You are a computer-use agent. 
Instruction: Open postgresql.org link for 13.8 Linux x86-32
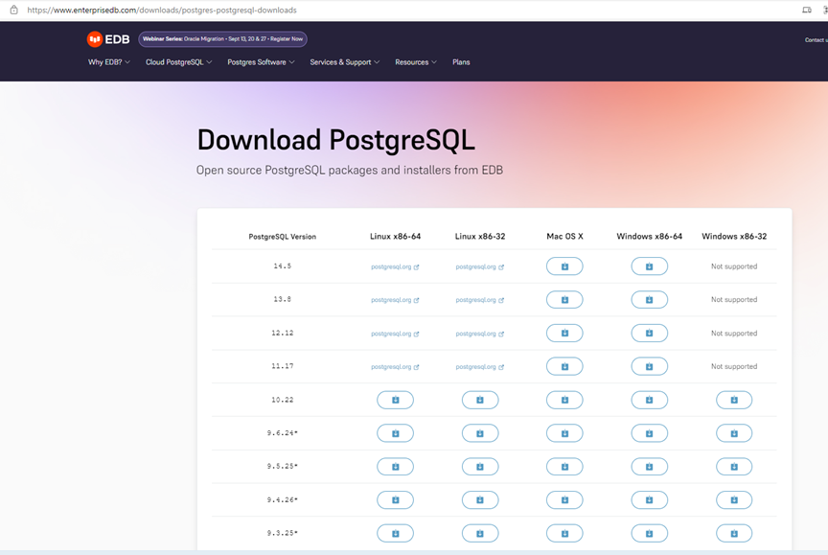click(x=480, y=300)
